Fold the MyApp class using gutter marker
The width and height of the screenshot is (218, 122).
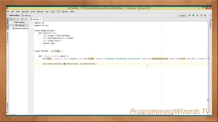[33, 30]
